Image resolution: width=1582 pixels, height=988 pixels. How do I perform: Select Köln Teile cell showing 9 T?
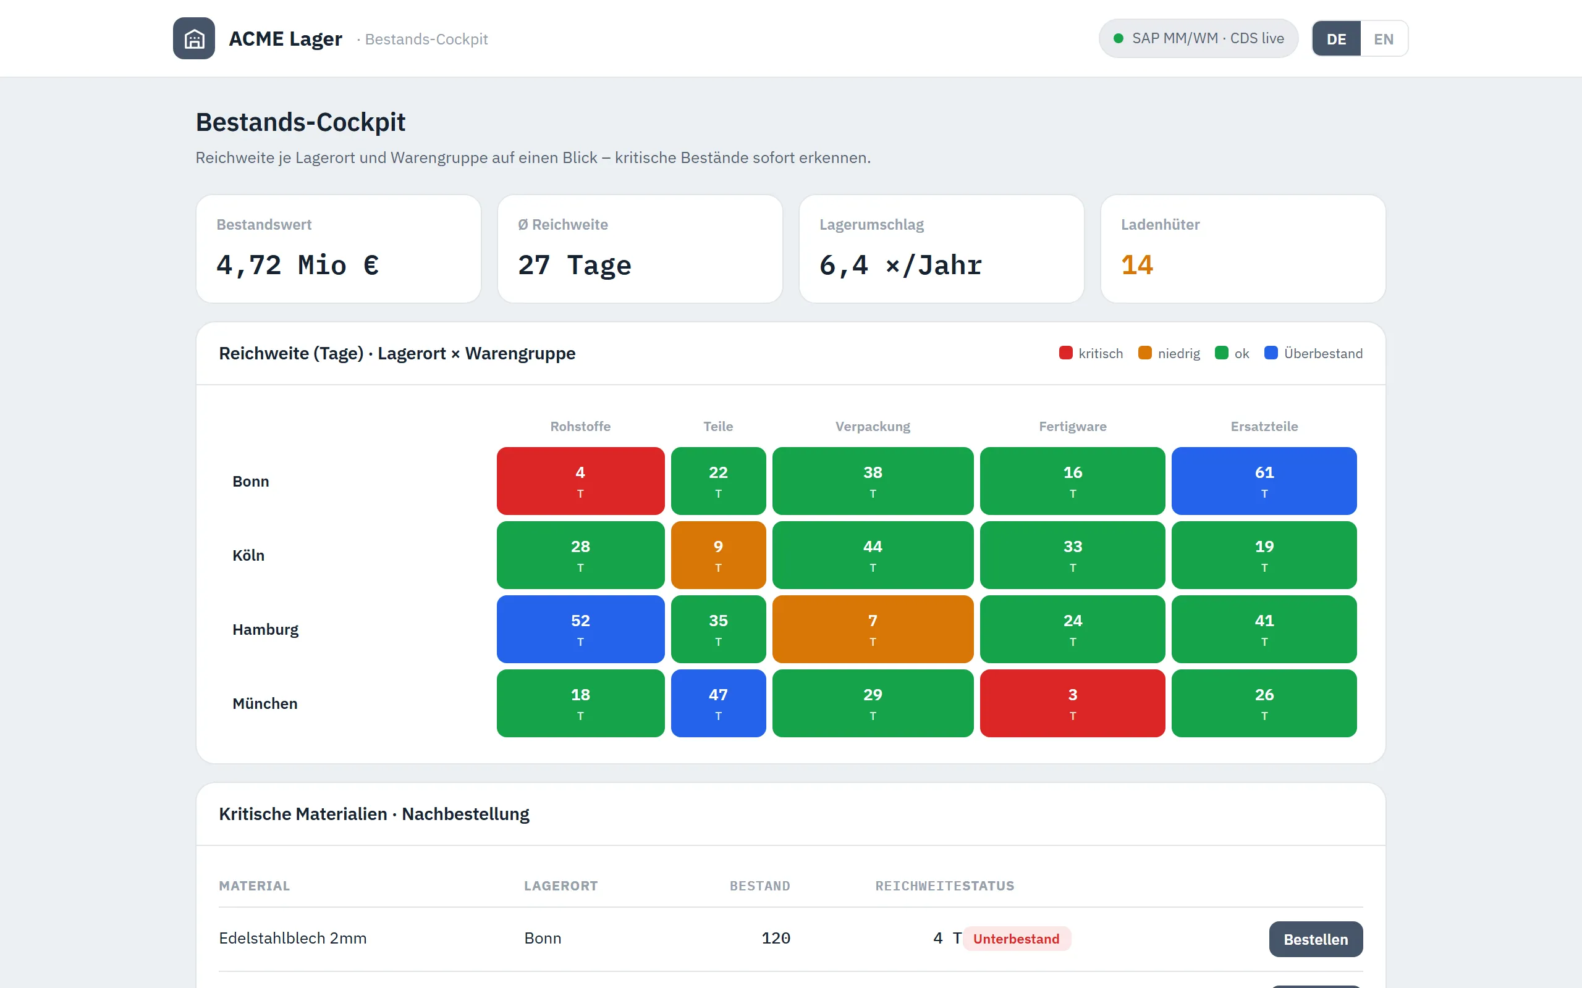click(719, 555)
